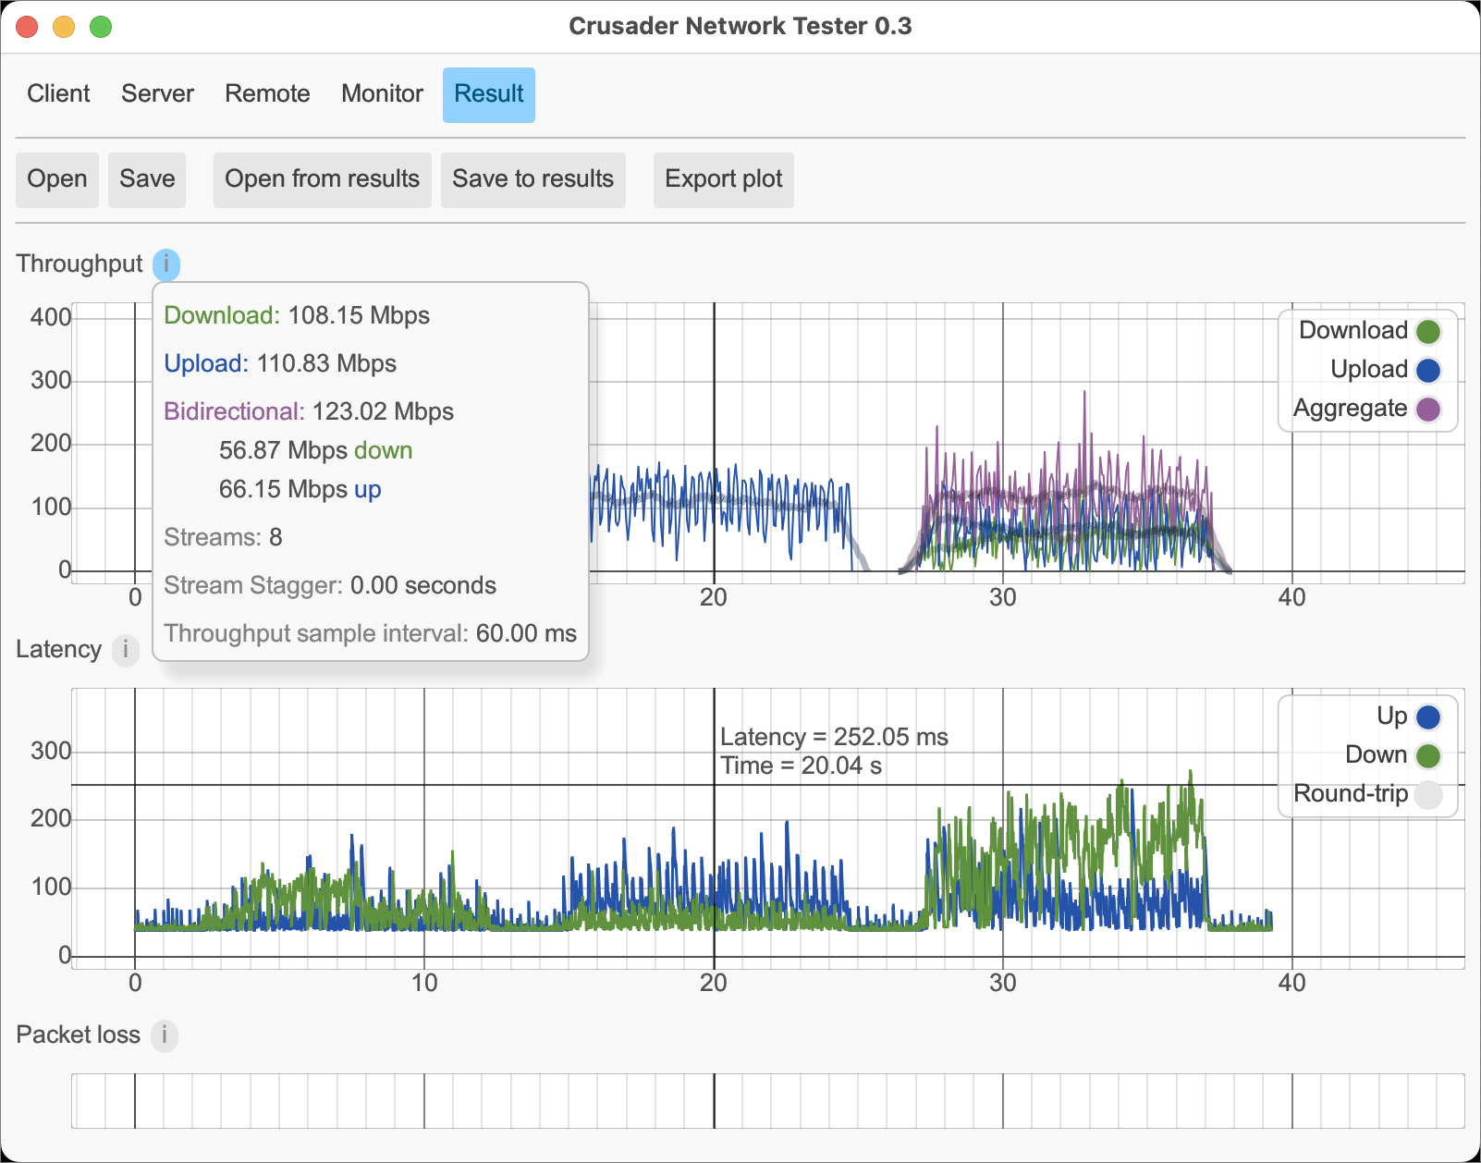Click the Save button
Viewport: 1481px width, 1163px height.
(x=147, y=179)
